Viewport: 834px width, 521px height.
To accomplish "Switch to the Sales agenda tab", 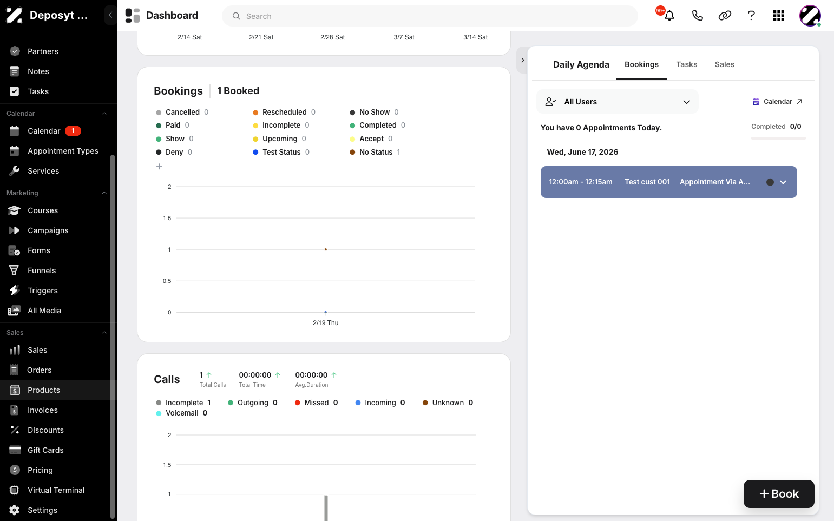I will click(724, 64).
